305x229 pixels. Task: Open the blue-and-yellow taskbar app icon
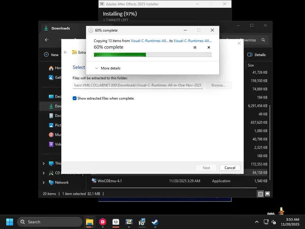[x=129, y=222]
